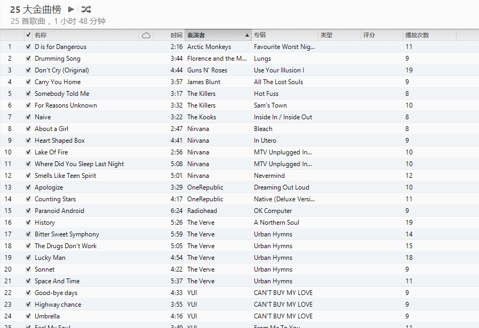479x328 pixels.
Task: Uncheck Smells Like Teen Spirit checkbox
Action: coord(28,176)
